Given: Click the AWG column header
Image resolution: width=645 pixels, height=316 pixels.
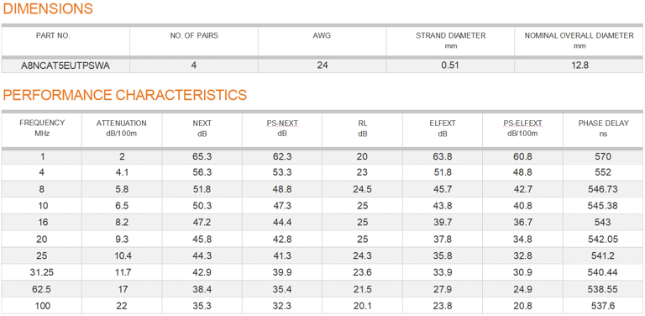Looking at the screenshot, I should click(x=322, y=36).
